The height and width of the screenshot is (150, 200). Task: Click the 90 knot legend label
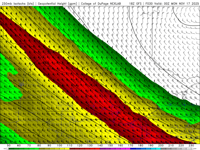pos(49,145)
